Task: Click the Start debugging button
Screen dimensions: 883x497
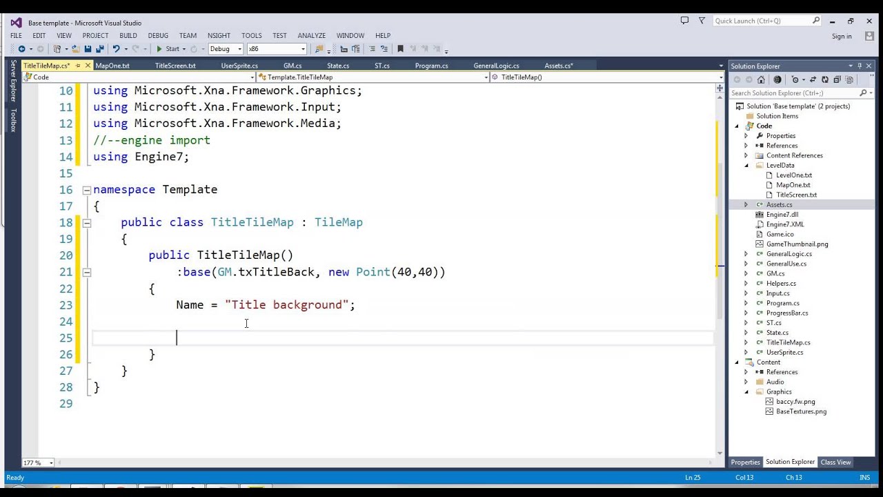Action: [x=168, y=49]
